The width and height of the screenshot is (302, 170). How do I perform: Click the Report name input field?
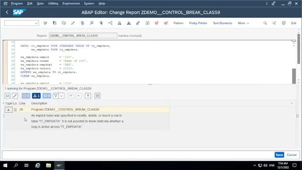(x=83, y=36)
